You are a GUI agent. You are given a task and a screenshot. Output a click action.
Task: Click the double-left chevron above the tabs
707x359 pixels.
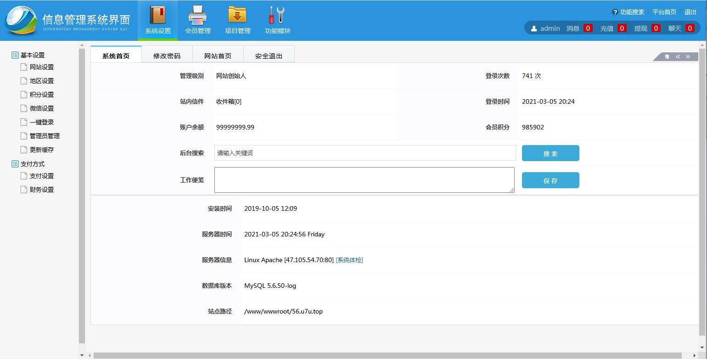(x=678, y=56)
